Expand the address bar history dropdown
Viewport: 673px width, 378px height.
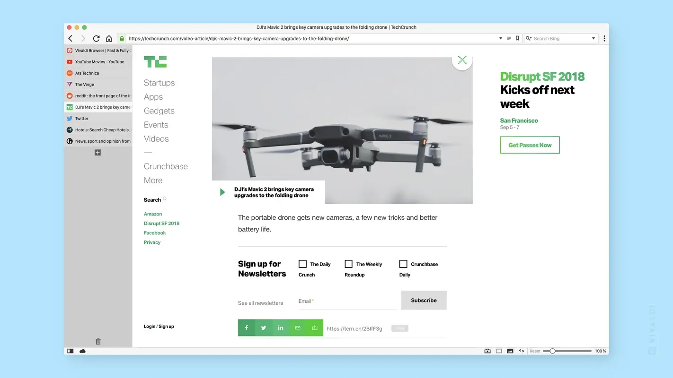pyautogui.click(x=501, y=39)
